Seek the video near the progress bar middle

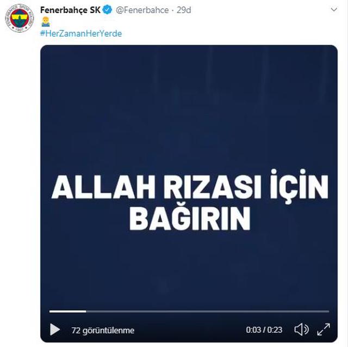click(x=189, y=312)
